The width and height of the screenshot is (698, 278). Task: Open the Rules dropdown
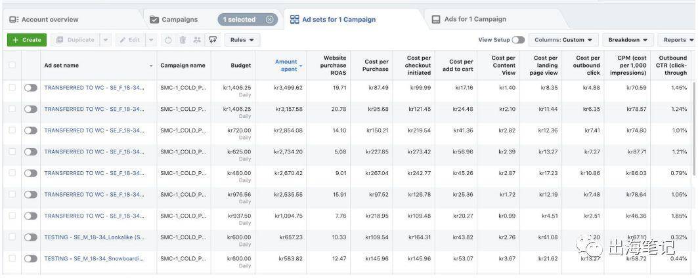click(242, 39)
